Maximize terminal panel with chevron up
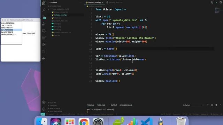 221,105
